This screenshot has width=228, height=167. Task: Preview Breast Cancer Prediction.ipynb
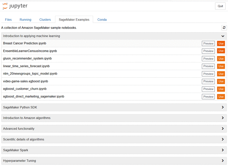pos(208,43)
